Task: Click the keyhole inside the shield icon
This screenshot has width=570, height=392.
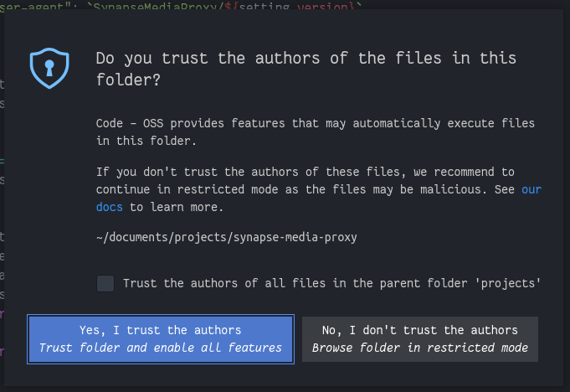Action: click(49, 68)
